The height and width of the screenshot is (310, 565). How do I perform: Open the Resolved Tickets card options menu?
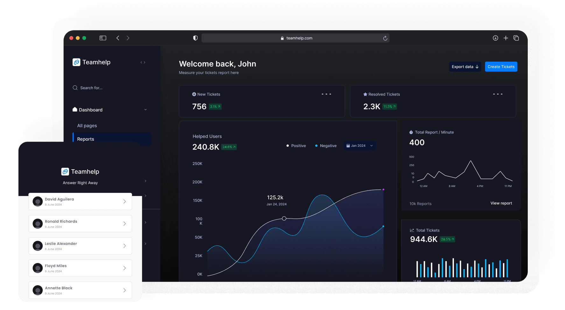(x=498, y=94)
